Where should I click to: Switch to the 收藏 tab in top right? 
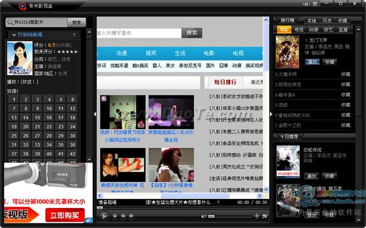click(343, 21)
